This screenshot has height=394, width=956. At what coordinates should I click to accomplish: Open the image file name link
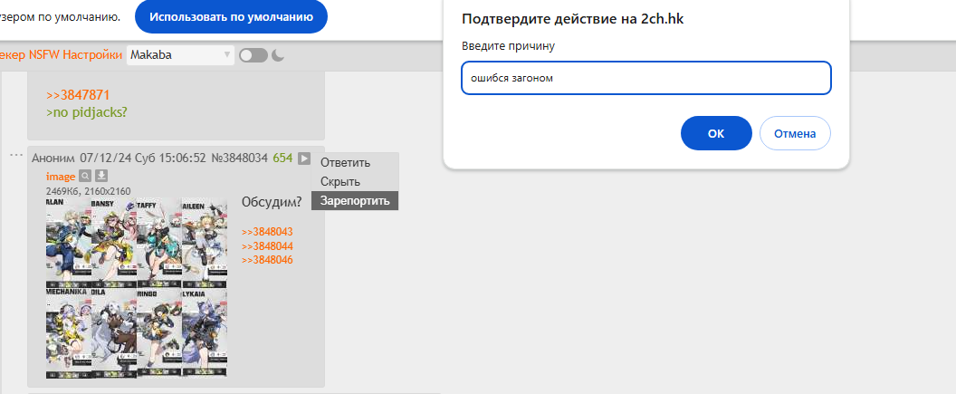[x=61, y=177]
